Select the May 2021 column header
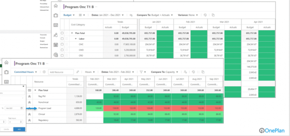 click(x=146, y=79)
